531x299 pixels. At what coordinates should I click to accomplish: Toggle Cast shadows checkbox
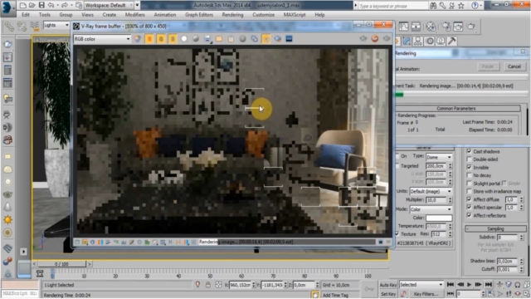pyautogui.click(x=469, y=151)
